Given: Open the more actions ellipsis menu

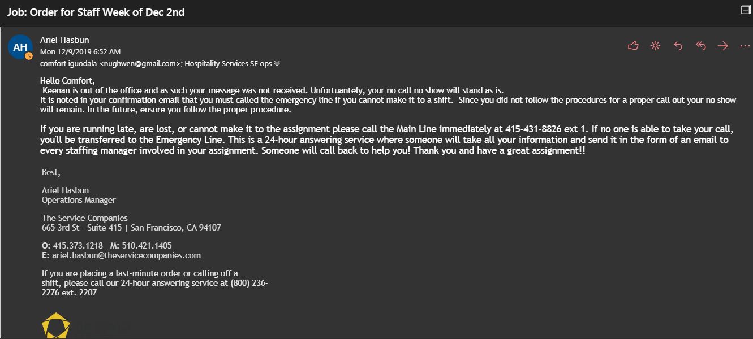Looking at the screenshot, I should coord(745,46).
